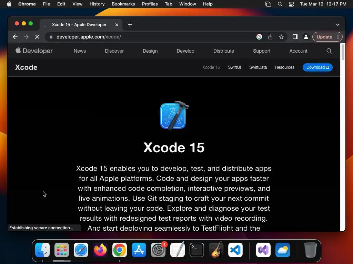Open the History menu

97,4
